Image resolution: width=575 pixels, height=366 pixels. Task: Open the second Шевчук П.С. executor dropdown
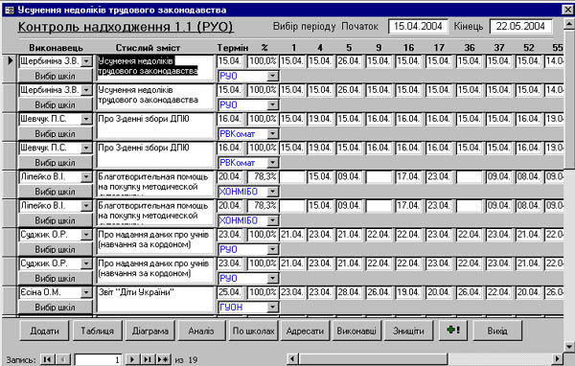pyautogui.click(x=86, y=148)
